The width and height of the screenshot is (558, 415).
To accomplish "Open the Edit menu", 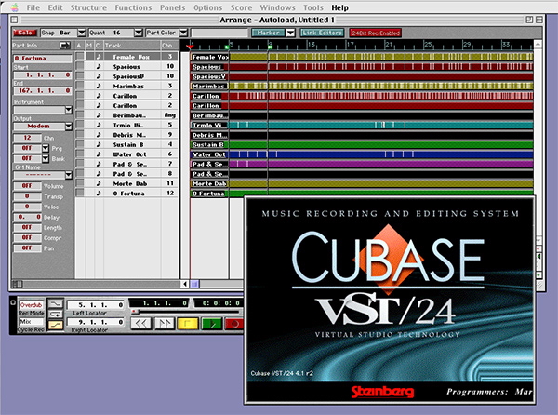I will click(55, 7).
